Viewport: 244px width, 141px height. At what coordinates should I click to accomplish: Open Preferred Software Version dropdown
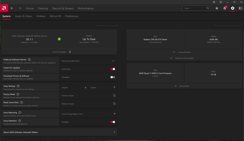click(88, 61)
